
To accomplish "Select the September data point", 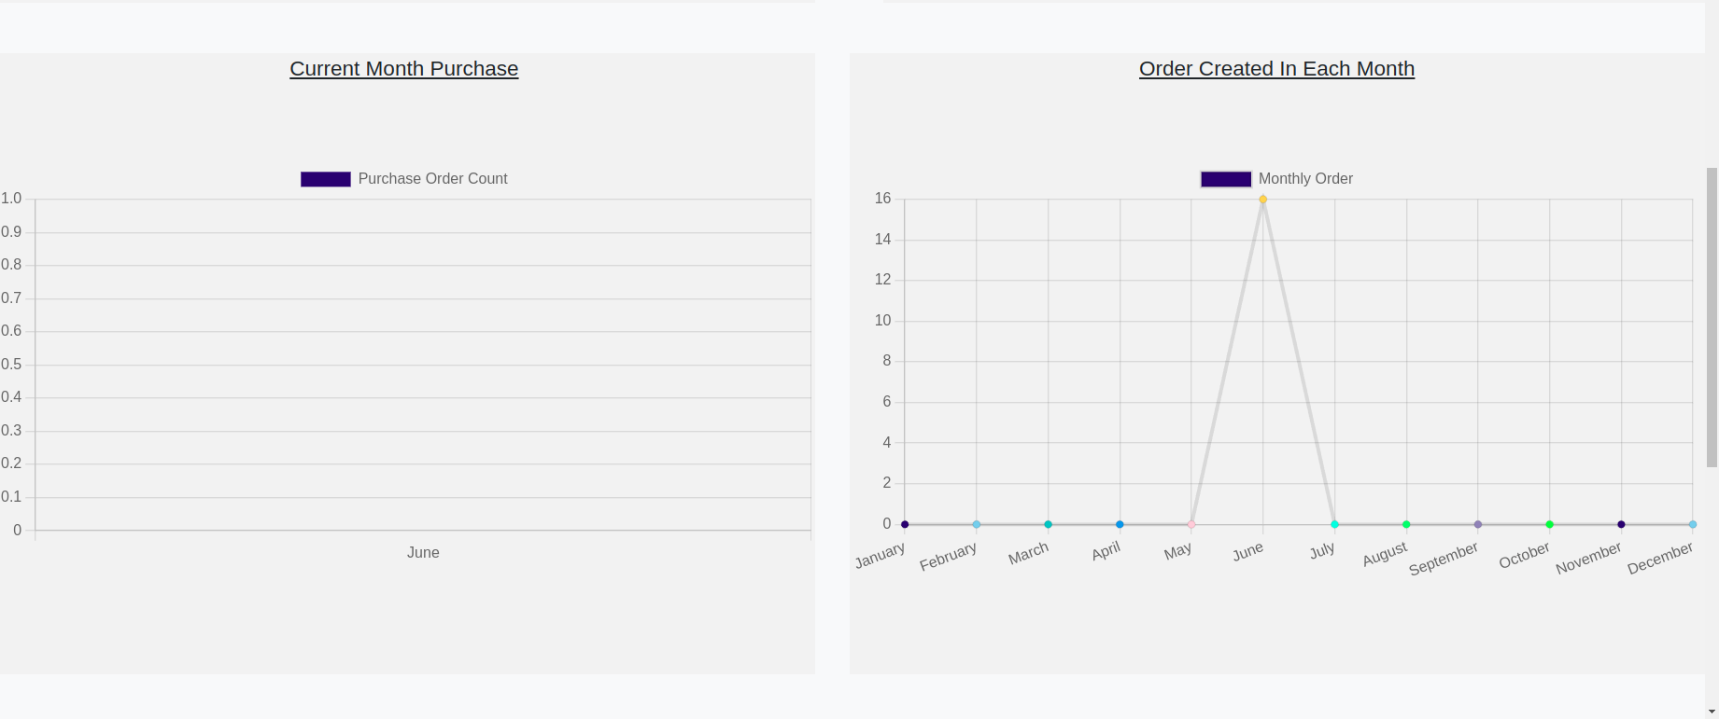I will pyautogui.click(x=1478, y=524).
